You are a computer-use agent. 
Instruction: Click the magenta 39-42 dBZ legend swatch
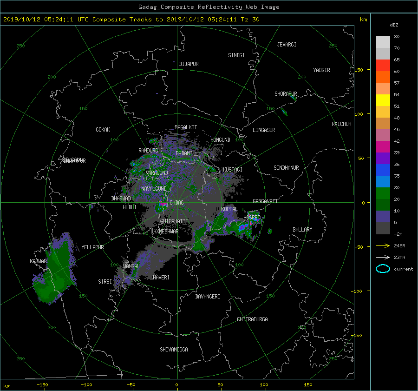pyautogui.click(x=383, y=146)
